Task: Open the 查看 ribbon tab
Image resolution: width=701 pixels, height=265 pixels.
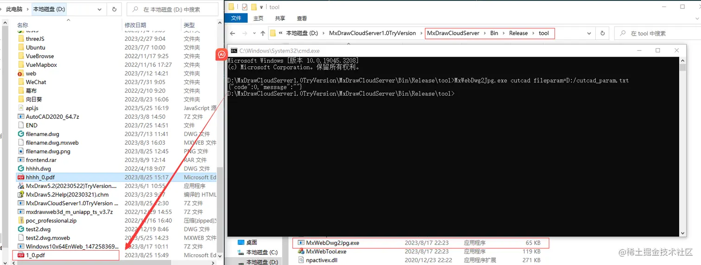Action: (x=302, y=18)
